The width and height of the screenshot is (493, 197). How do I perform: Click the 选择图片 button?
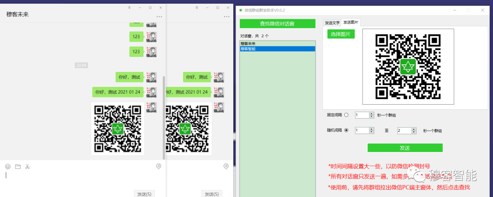(341, 34)
